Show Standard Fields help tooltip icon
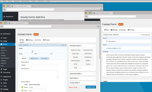This screenshot has width=152, height=92. pyautogui.click(x=81, y=46)
